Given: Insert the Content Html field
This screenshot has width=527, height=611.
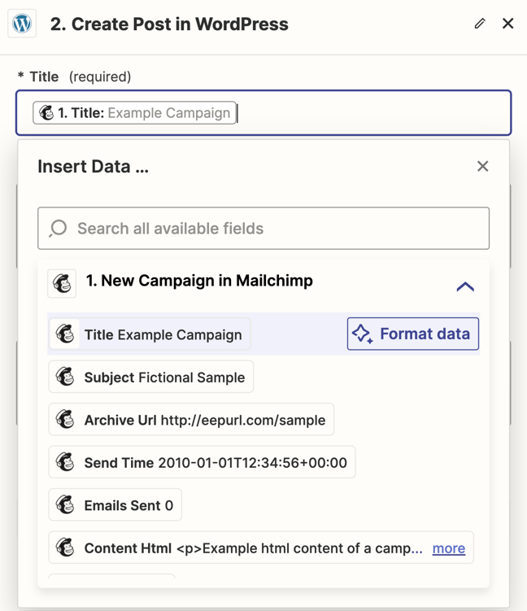Looking at the screenshot, I should click(x=261, y=548).
